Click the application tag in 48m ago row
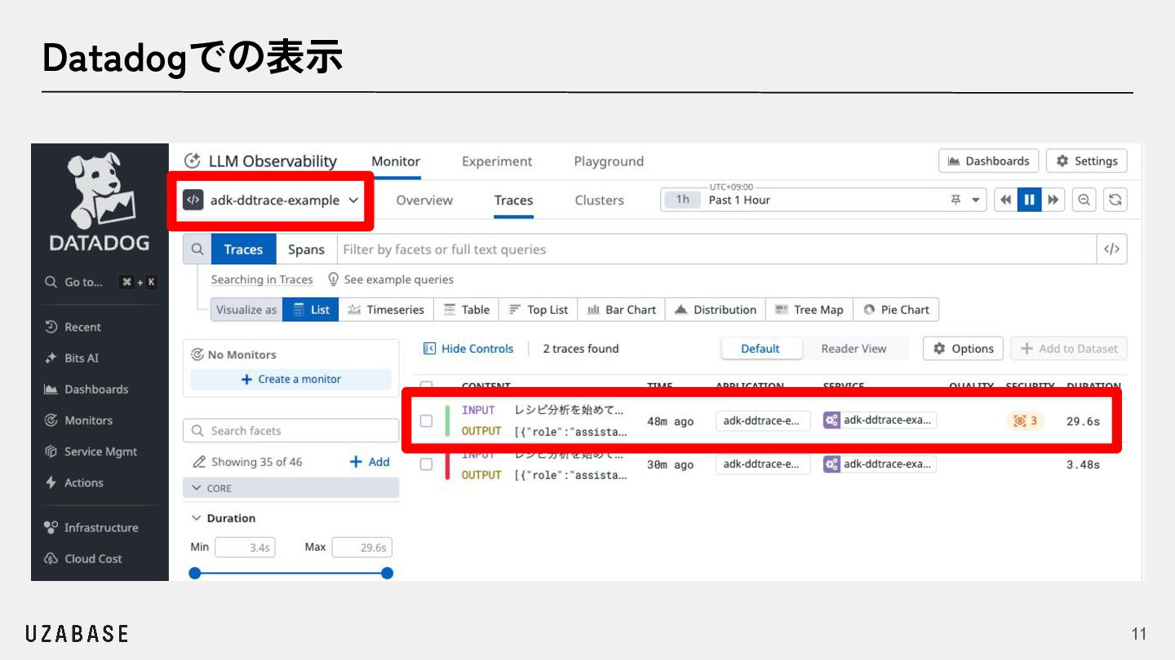This screenshot has height=660, width=1175. pos(763,420)
